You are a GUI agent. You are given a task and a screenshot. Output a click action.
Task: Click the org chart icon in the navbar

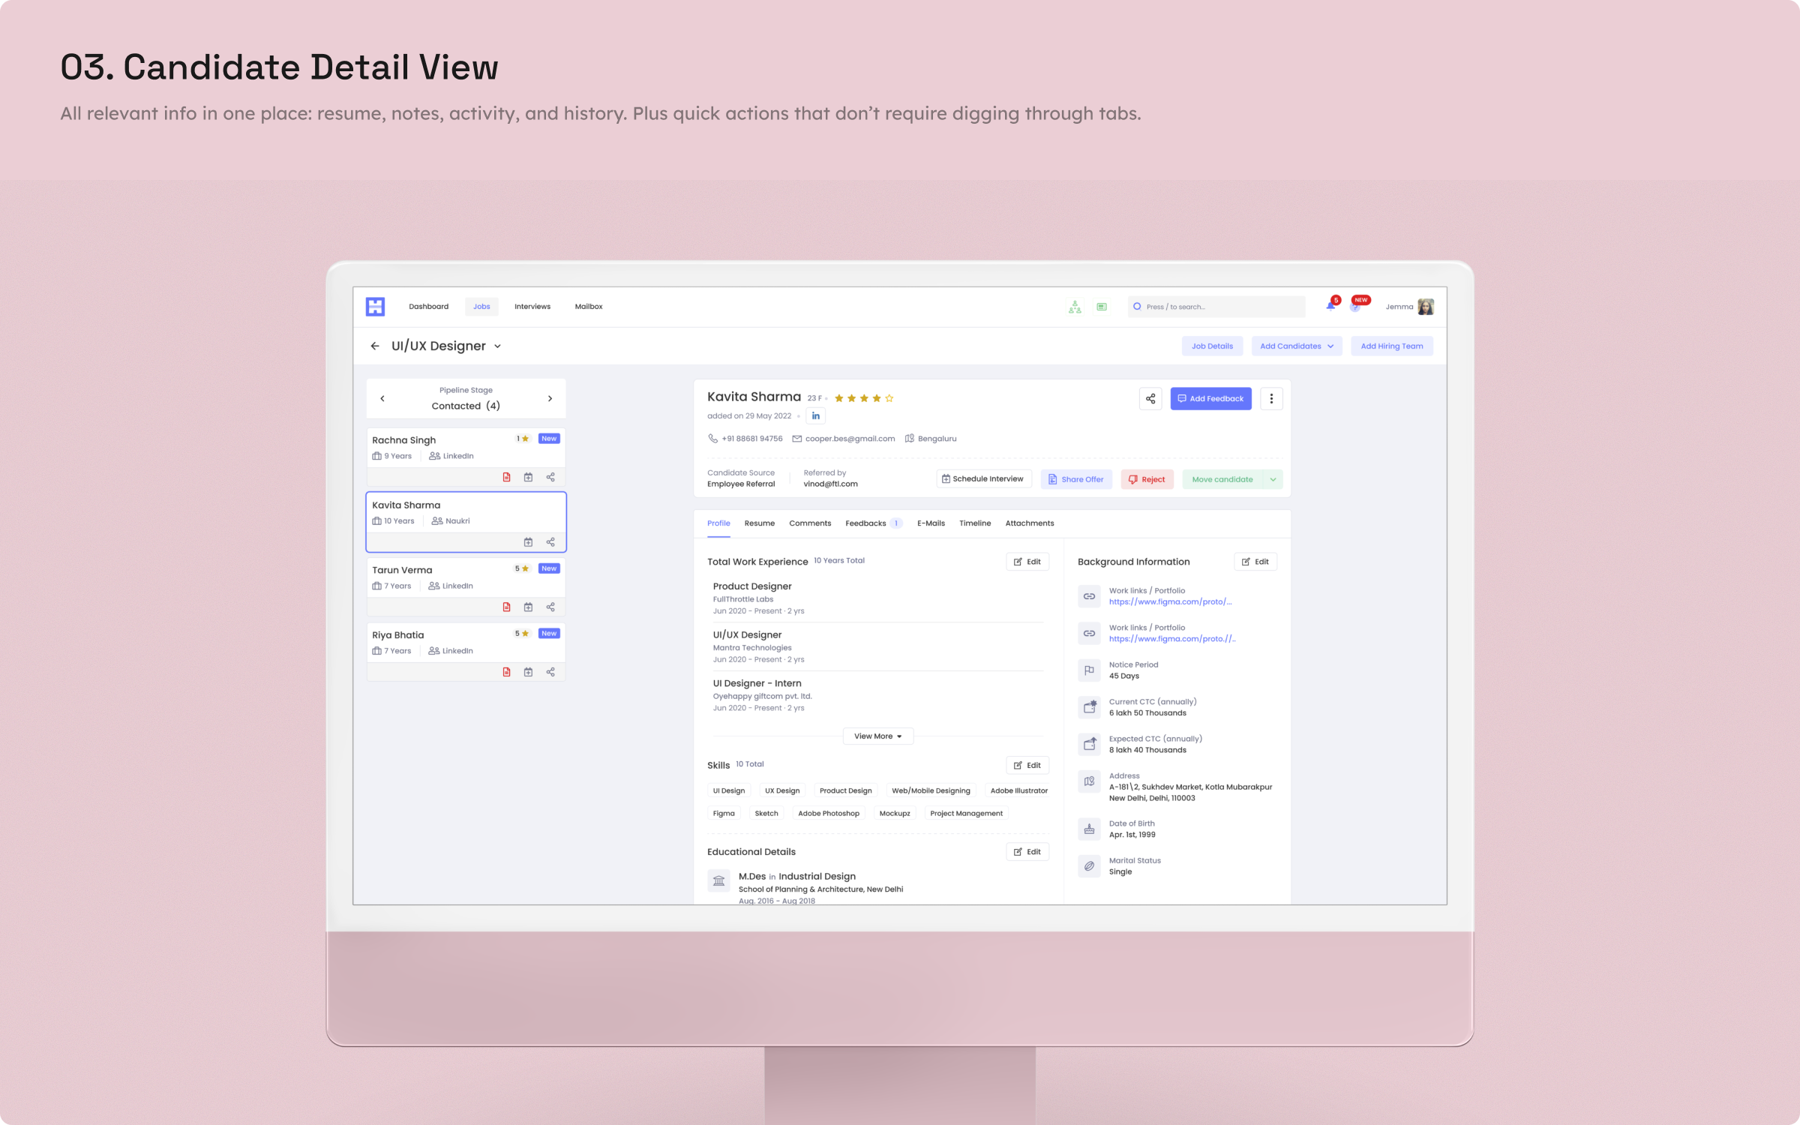click(x=1075, y=307)
